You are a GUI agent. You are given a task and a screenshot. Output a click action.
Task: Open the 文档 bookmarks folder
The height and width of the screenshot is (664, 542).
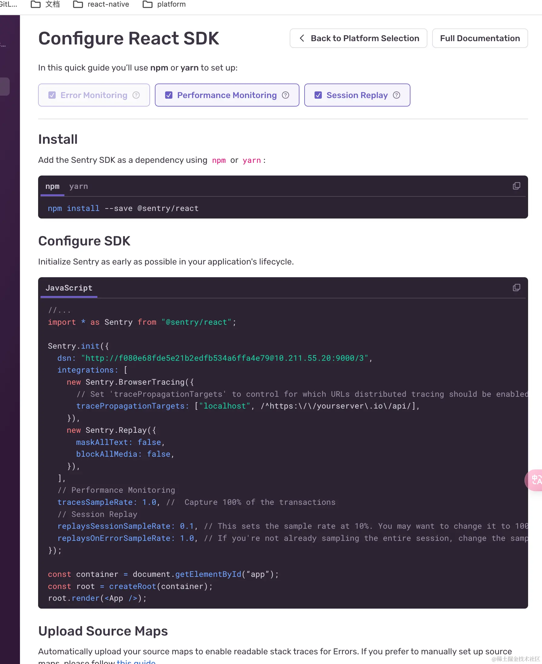pos(45,4)
